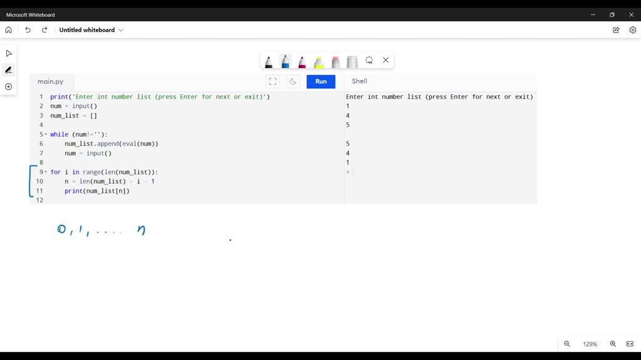Open the ruler tool
The height and width of the screenshot is (360, 641).
click(x=352, y=61)
